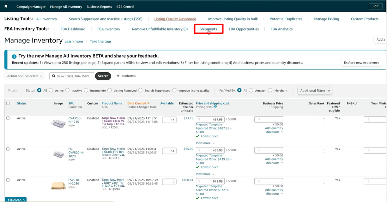
Task: Tick the checkbox for the FS-CVFR20-N-1020 row
Action: pyautogui.click(x=8, y=149)
